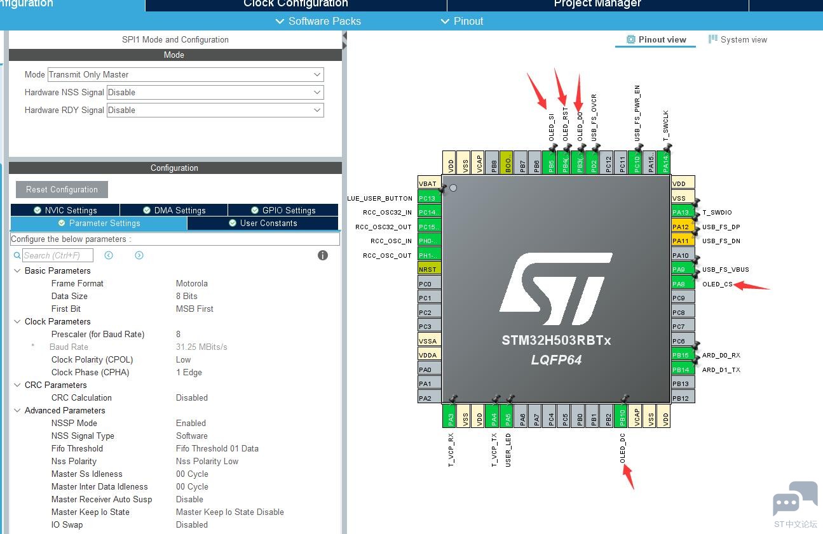823x534 pixels.
Task: Go to previous search result arrow
Action: [x=109, y=255]
